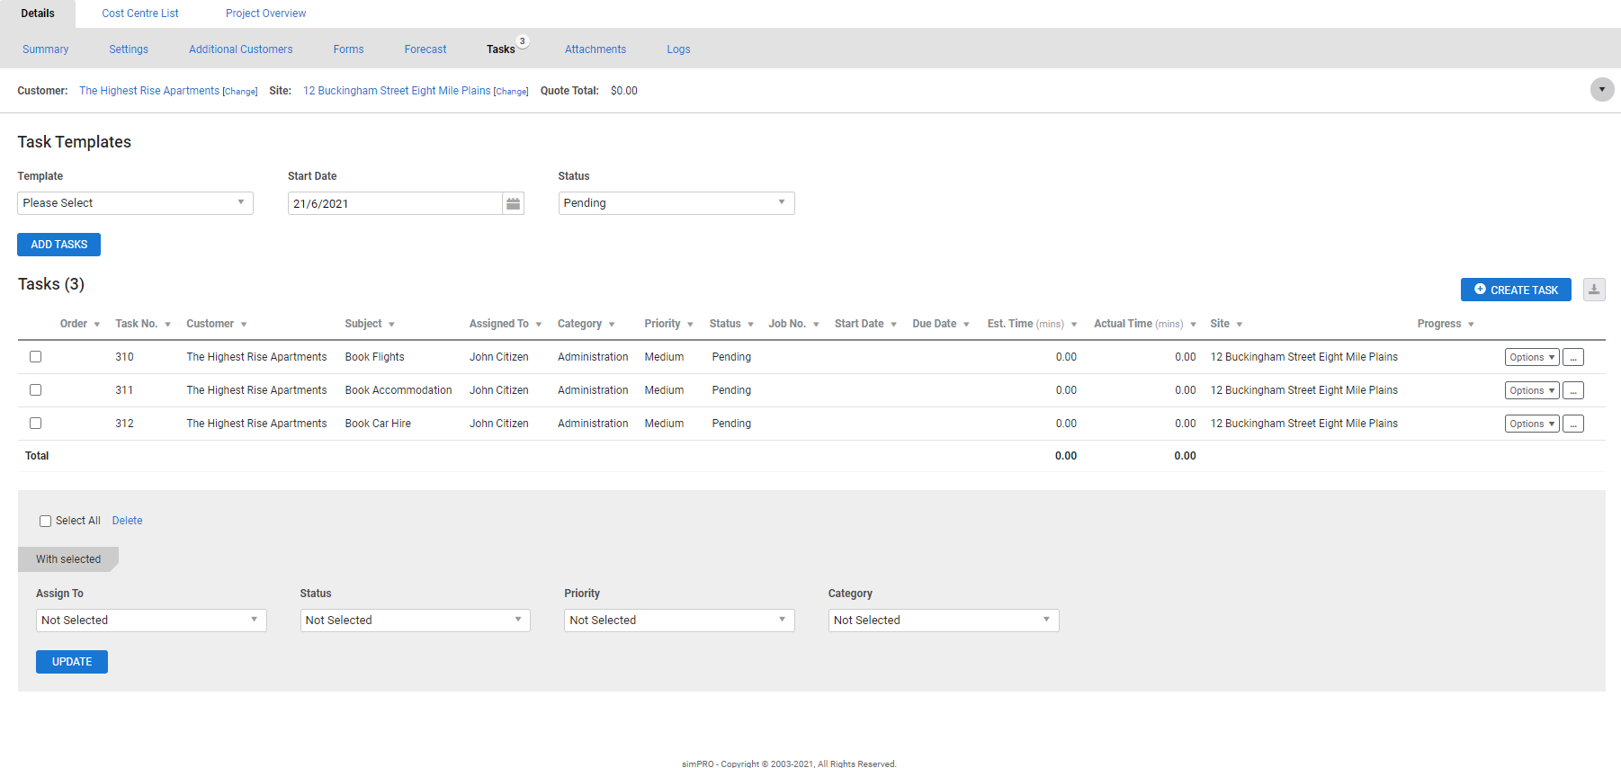Click the Create Task button
The height and width of the screenshot is (768, 1621).
[x=1515, y=290]
